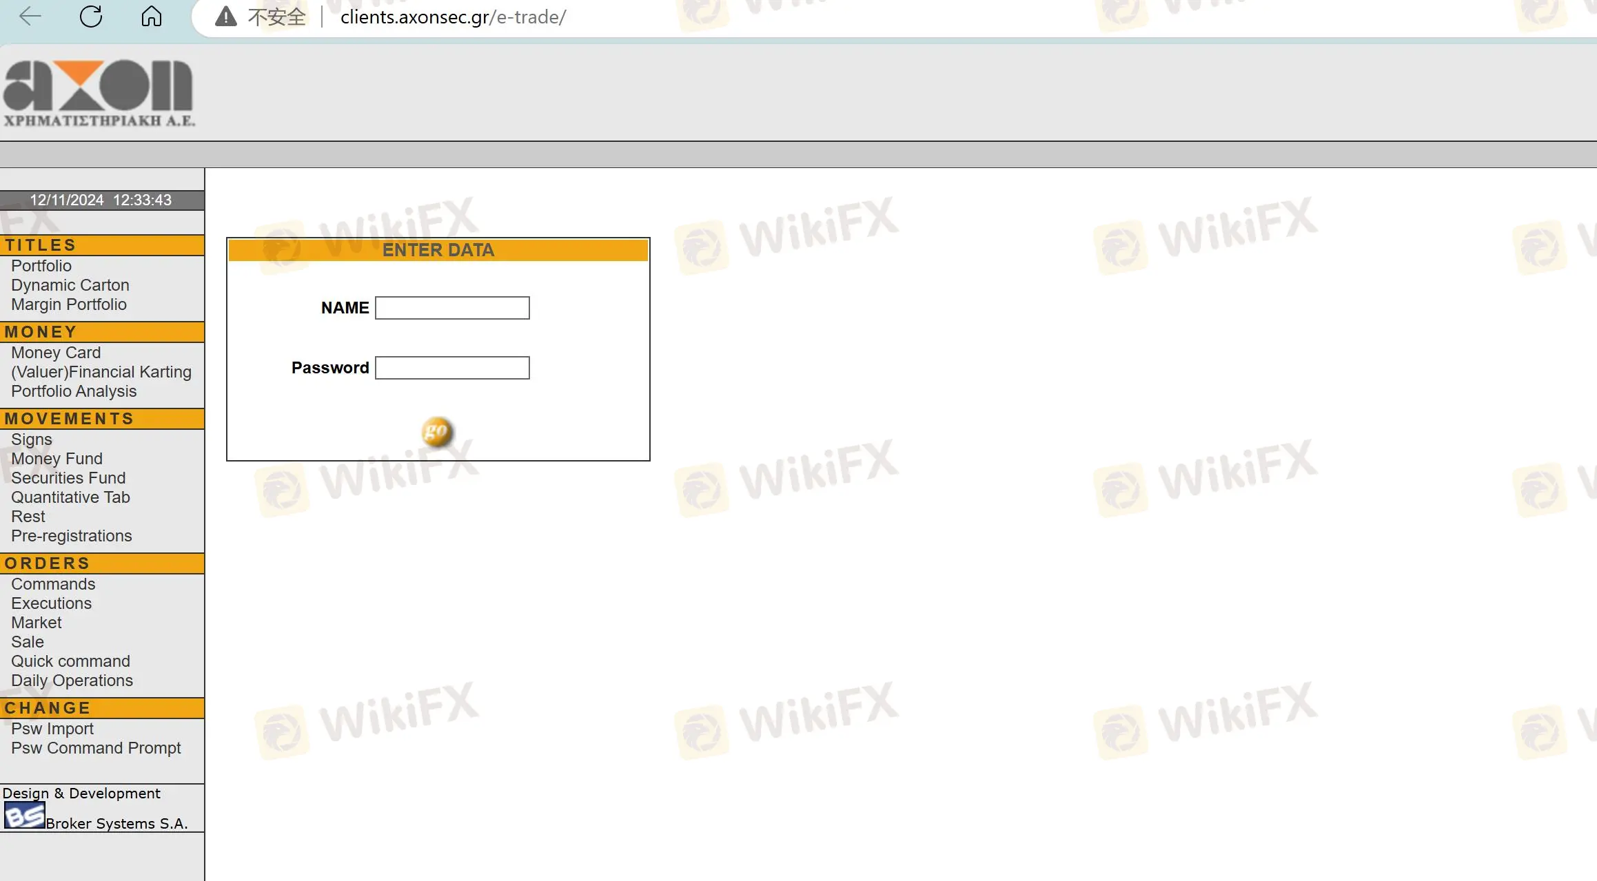This screenshot has height=881, width=1597.
Task: Click the Password input field
Action: pyautogui.click(x=453, y=366)
